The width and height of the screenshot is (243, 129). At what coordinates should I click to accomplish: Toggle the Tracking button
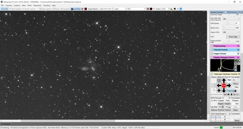230,91
